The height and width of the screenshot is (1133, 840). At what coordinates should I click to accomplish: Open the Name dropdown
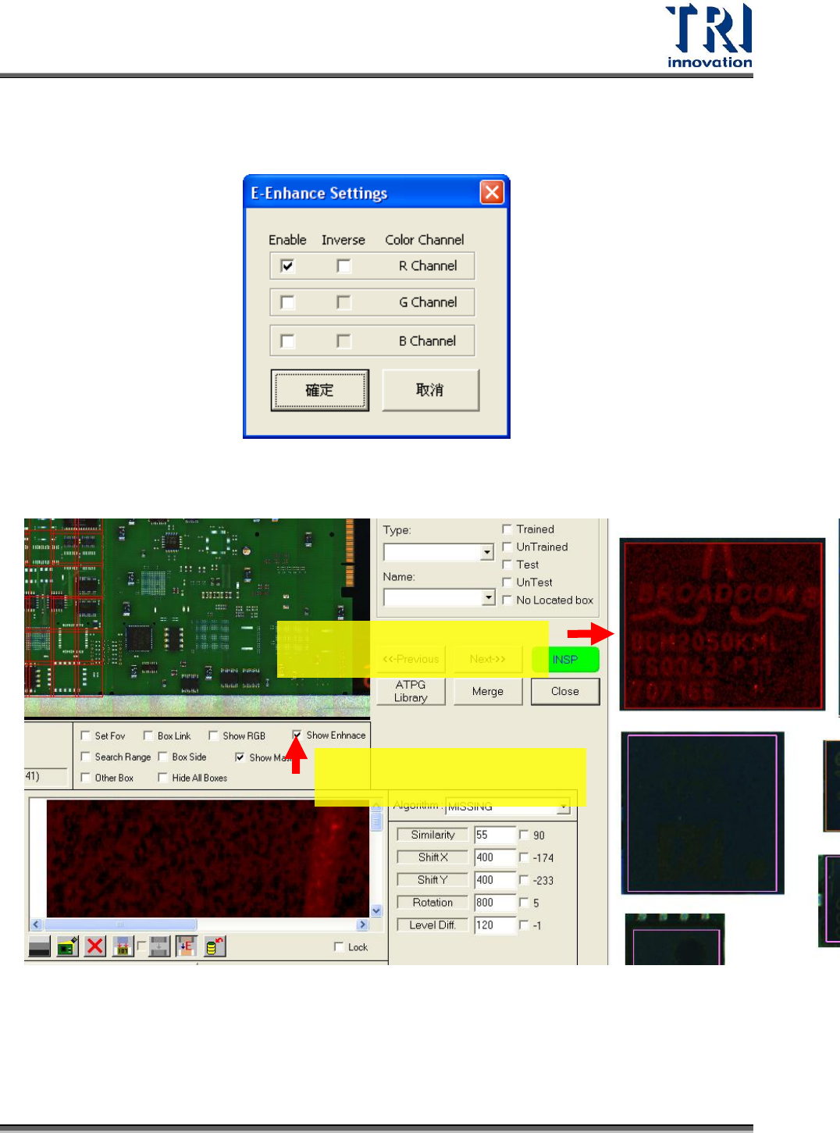point(489,597)
